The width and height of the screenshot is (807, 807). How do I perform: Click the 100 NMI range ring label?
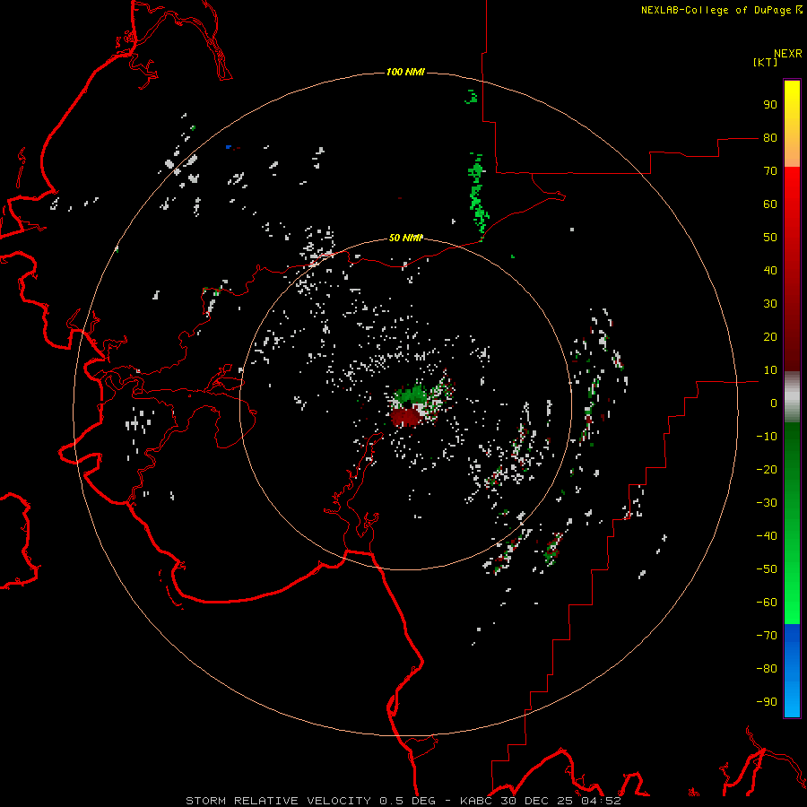click(405, 72)
